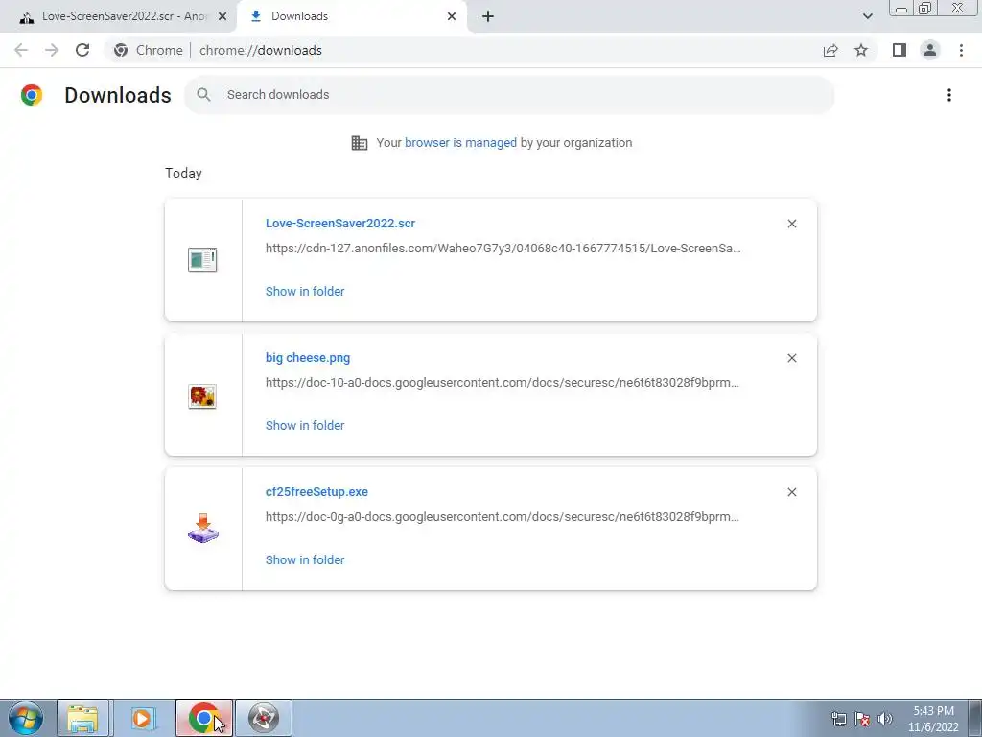982x737 pixels.
Task: Focus the Search downloads field
Action: [x=509, y=95]
